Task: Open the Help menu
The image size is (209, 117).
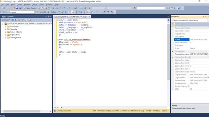Action: point(56,5)
